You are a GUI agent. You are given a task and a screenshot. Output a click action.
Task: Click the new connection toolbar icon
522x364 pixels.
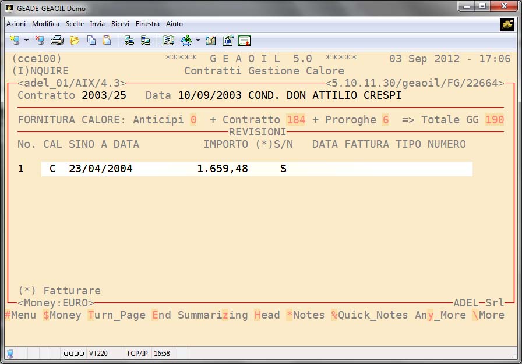[x=15, y=41]
